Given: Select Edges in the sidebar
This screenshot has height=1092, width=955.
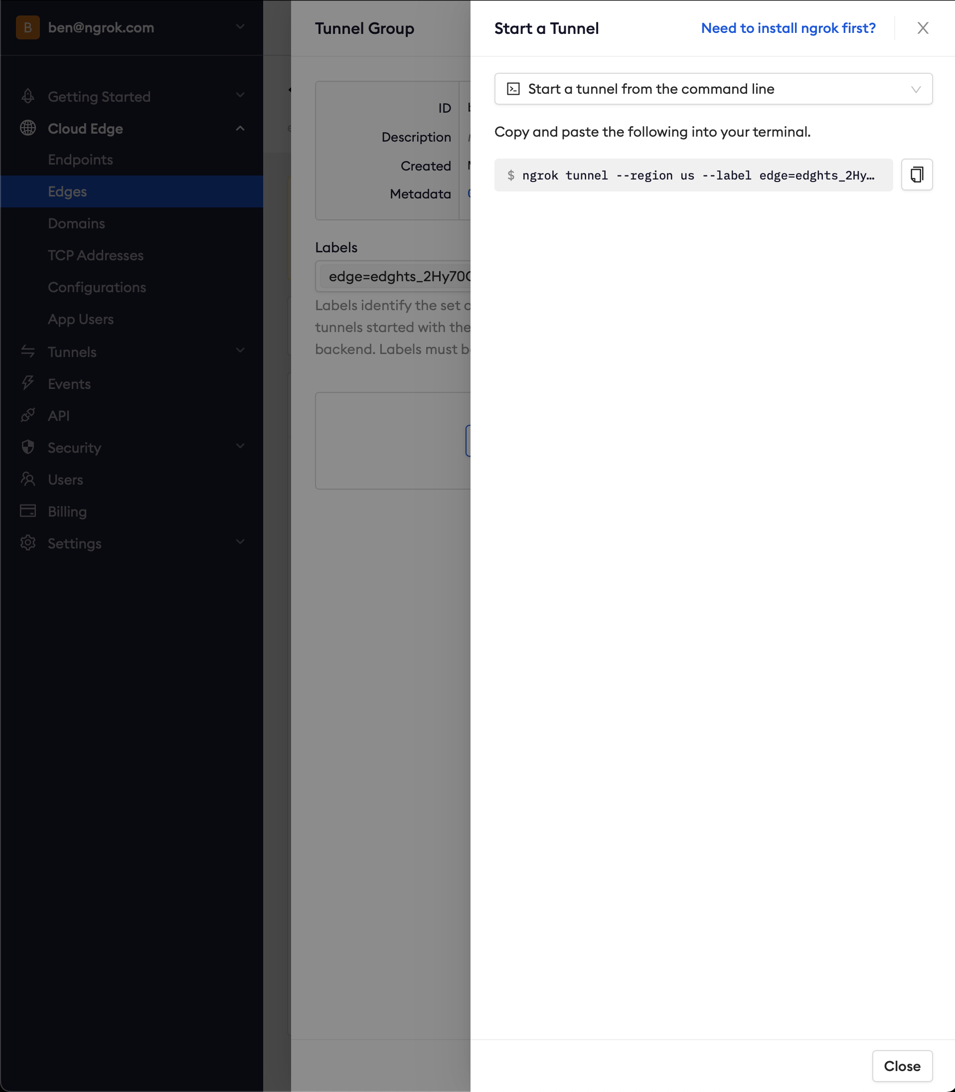Looking at the screenshot, I should tap(132, 191).
